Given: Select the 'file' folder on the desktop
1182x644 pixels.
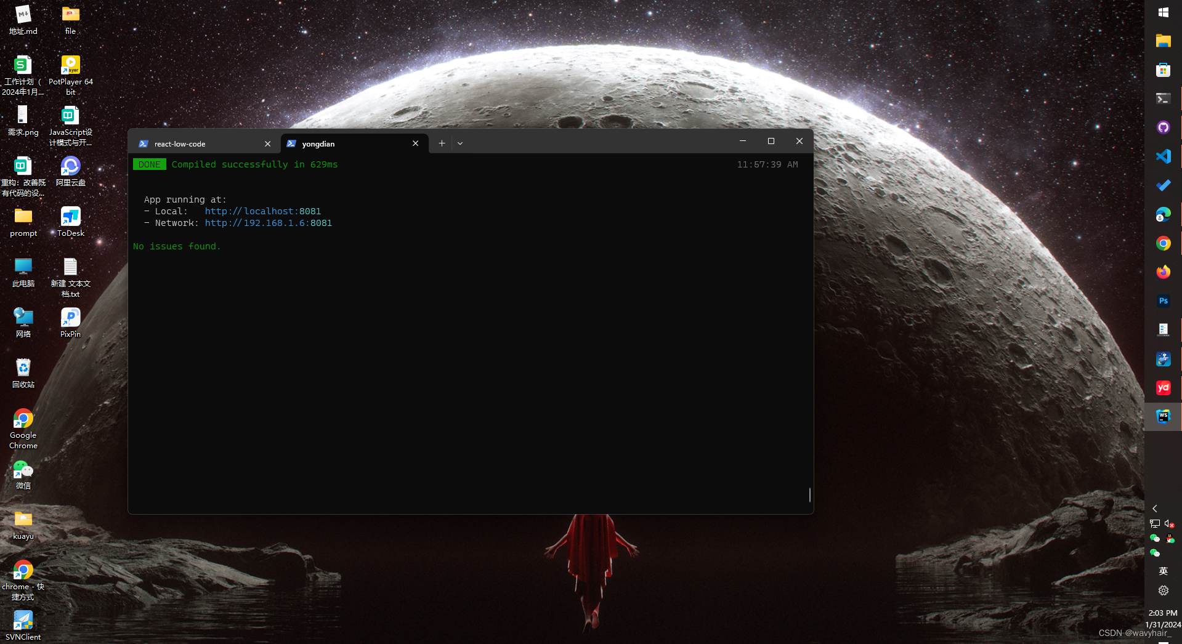Looking at the screenshot, I should tap(71, 20).
